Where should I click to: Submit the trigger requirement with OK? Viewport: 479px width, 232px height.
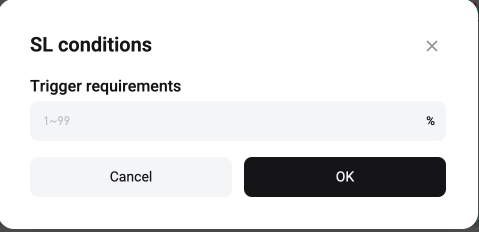(345, 177)
